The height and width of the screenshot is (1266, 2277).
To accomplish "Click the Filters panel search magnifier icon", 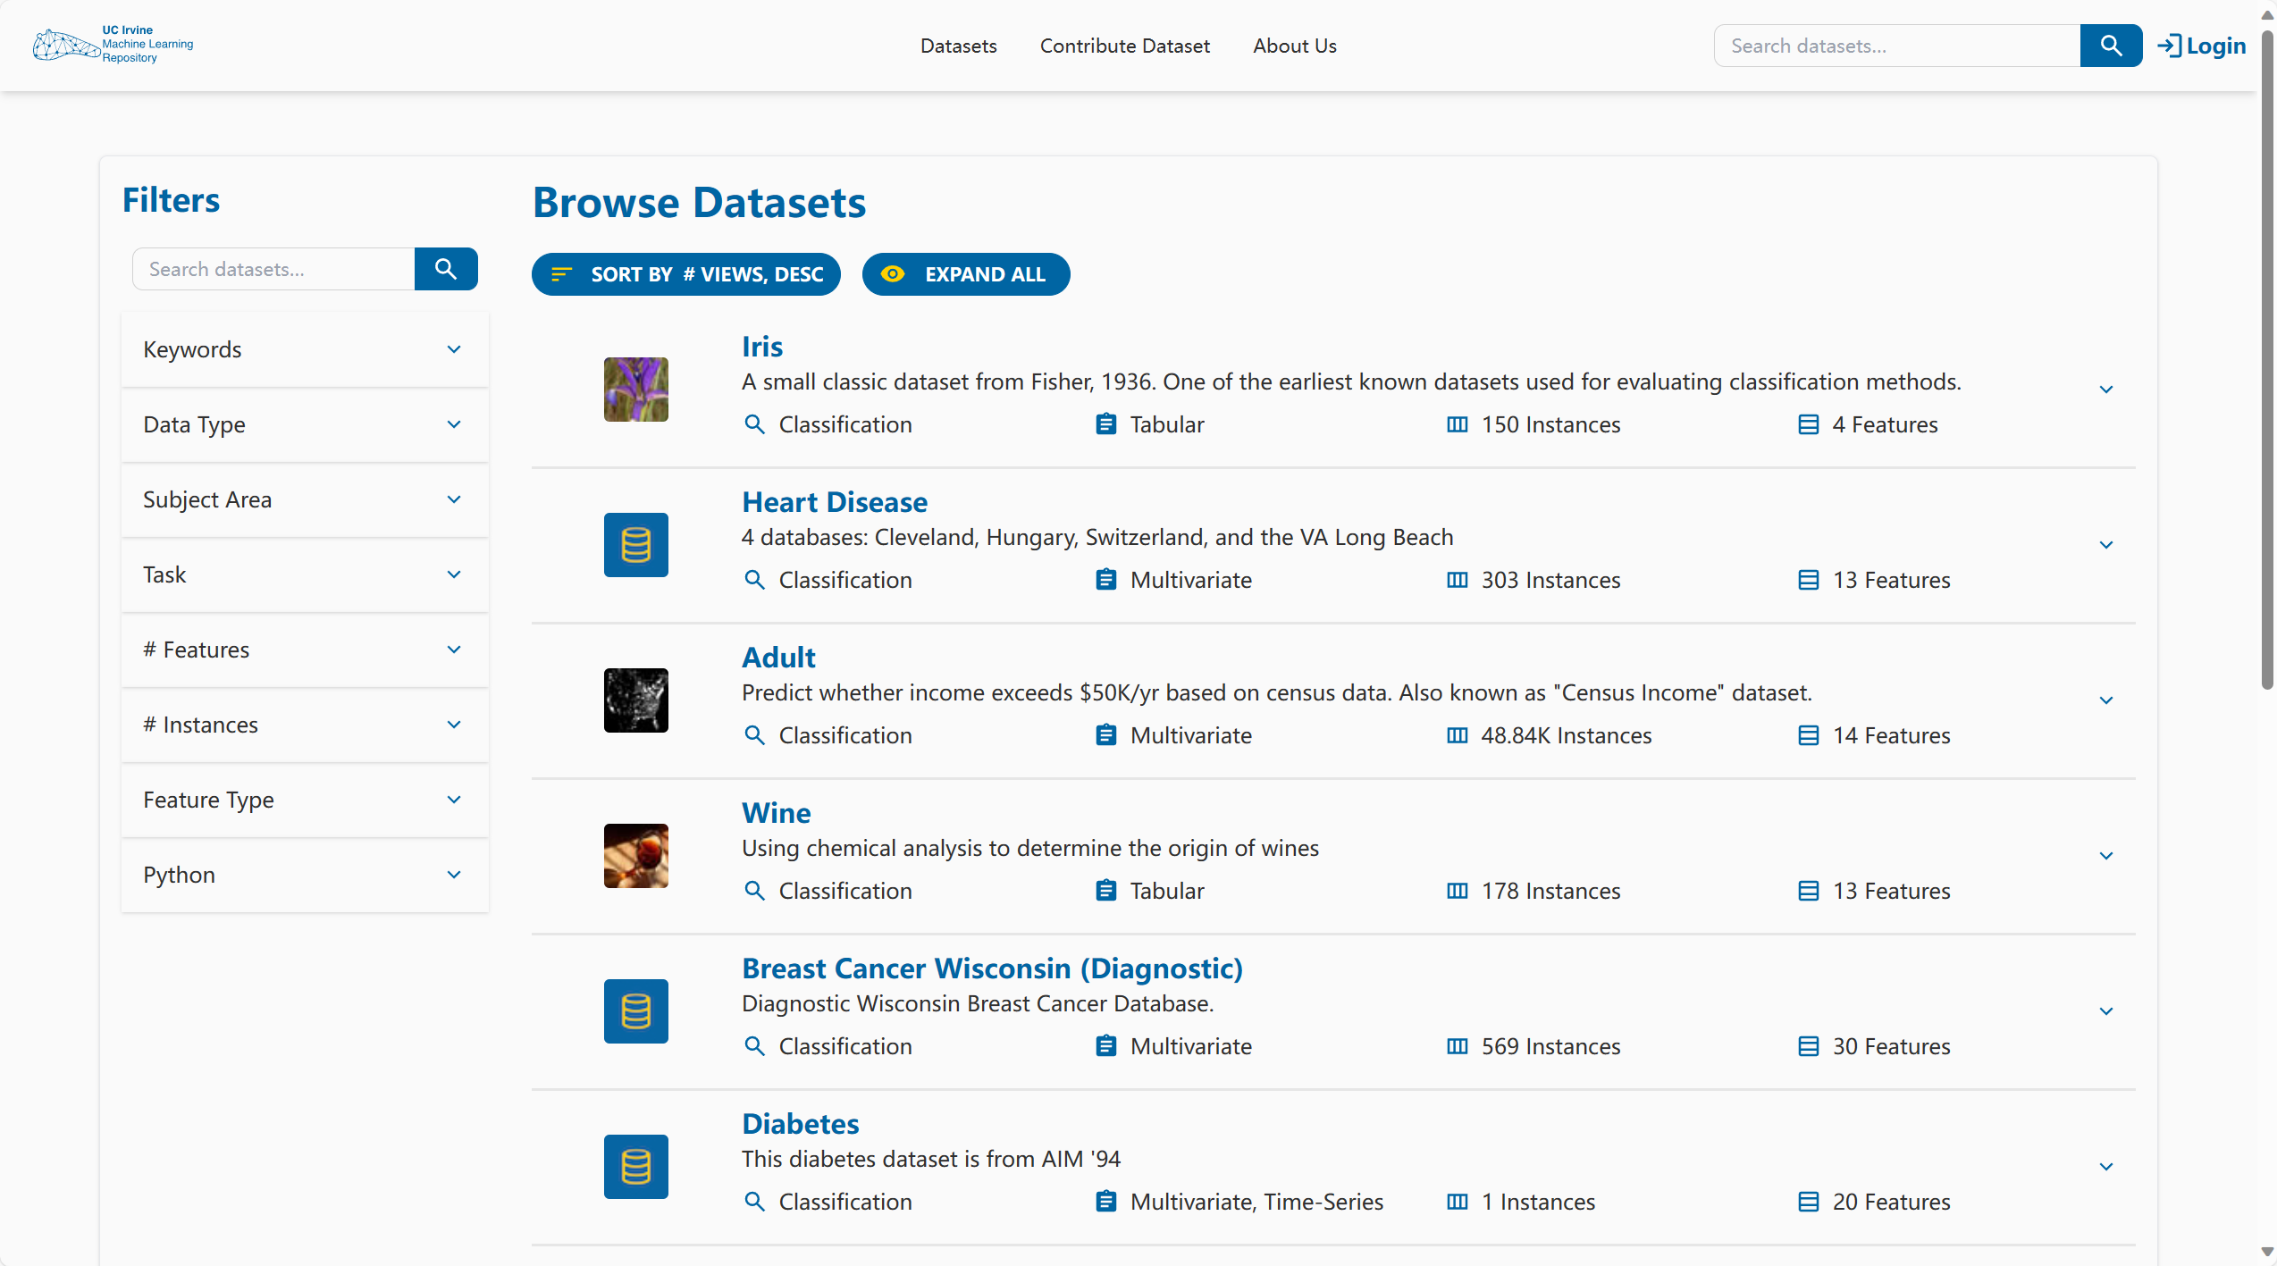I will coord(446,269).
